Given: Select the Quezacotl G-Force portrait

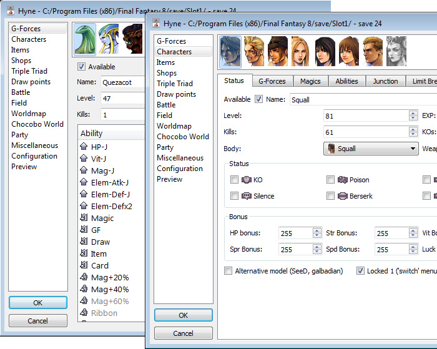Looking at the screenshot, I should (85, 39).
